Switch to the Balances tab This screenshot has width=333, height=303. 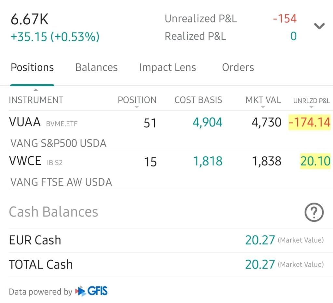pos(96,68)
